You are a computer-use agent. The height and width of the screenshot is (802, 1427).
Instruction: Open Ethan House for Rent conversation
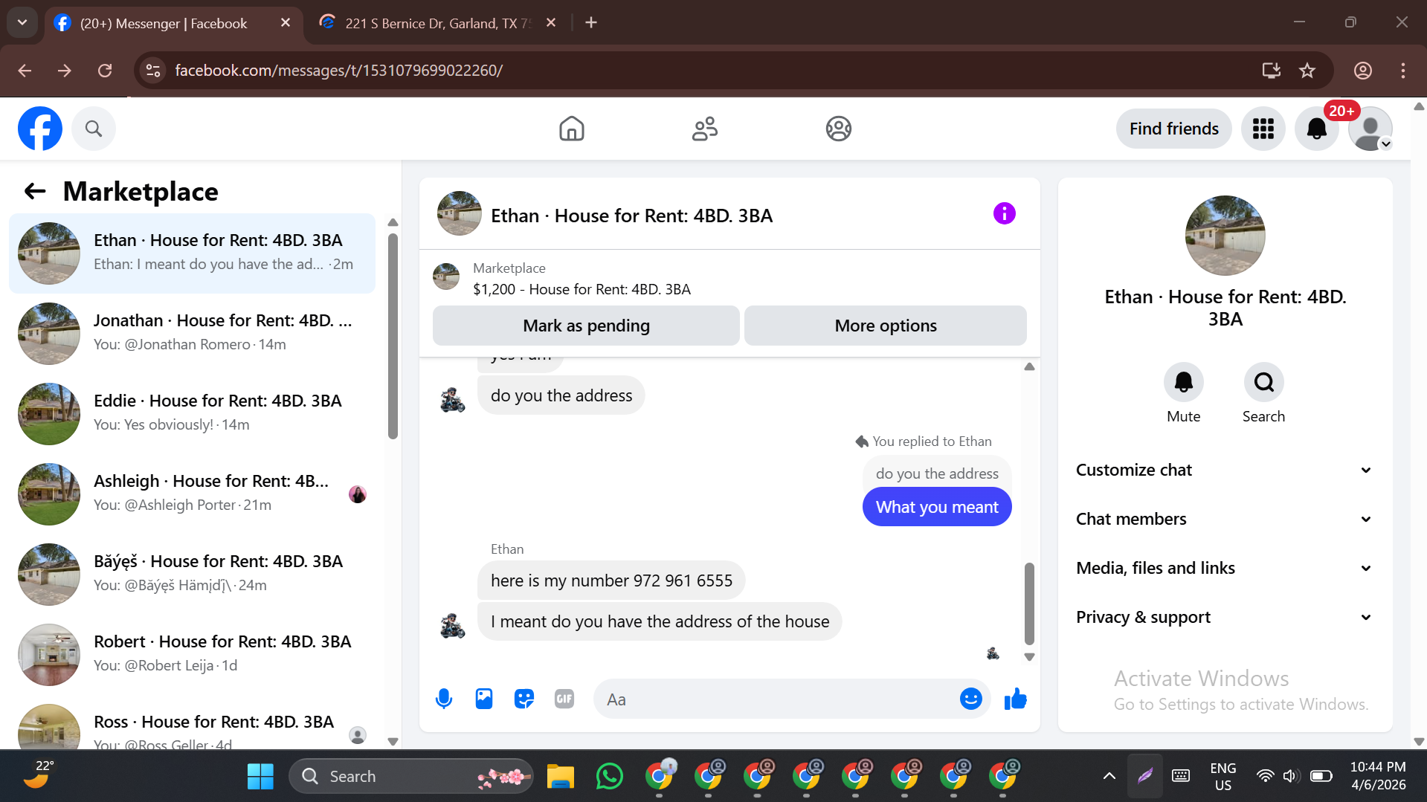click(x=192, y=253)
